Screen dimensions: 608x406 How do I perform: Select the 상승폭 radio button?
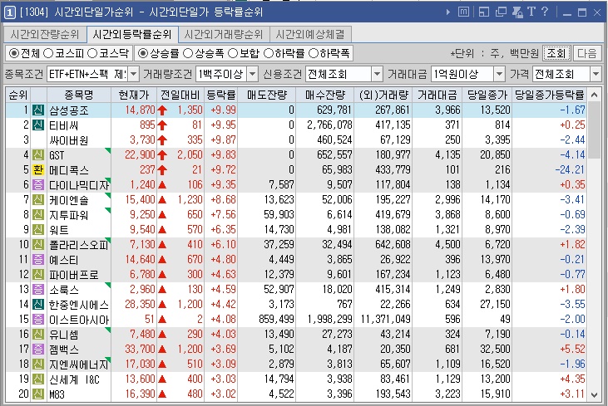(188, 53)
